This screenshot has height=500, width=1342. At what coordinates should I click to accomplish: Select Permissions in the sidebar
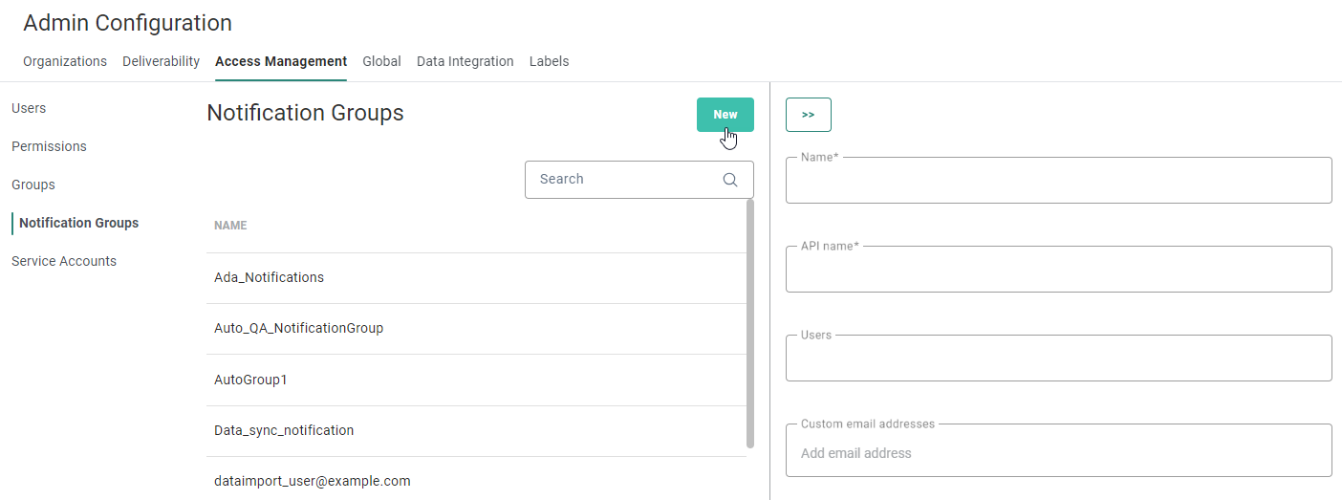click(x=49, y=146)
